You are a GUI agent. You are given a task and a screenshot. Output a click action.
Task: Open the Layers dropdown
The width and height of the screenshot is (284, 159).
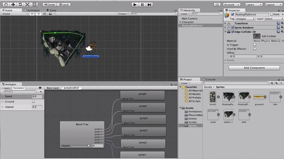pos(254,4)
